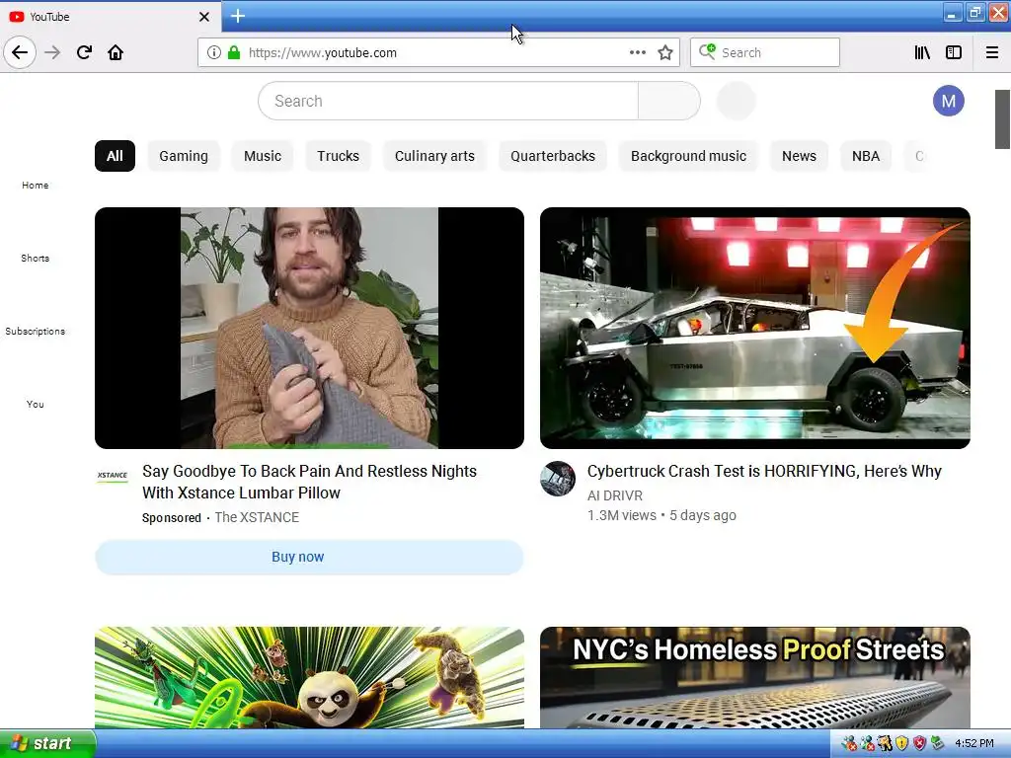Click the Sponsored label
Image resolution: width=1011 pixels, height=758 pixels.
point(172,517)
